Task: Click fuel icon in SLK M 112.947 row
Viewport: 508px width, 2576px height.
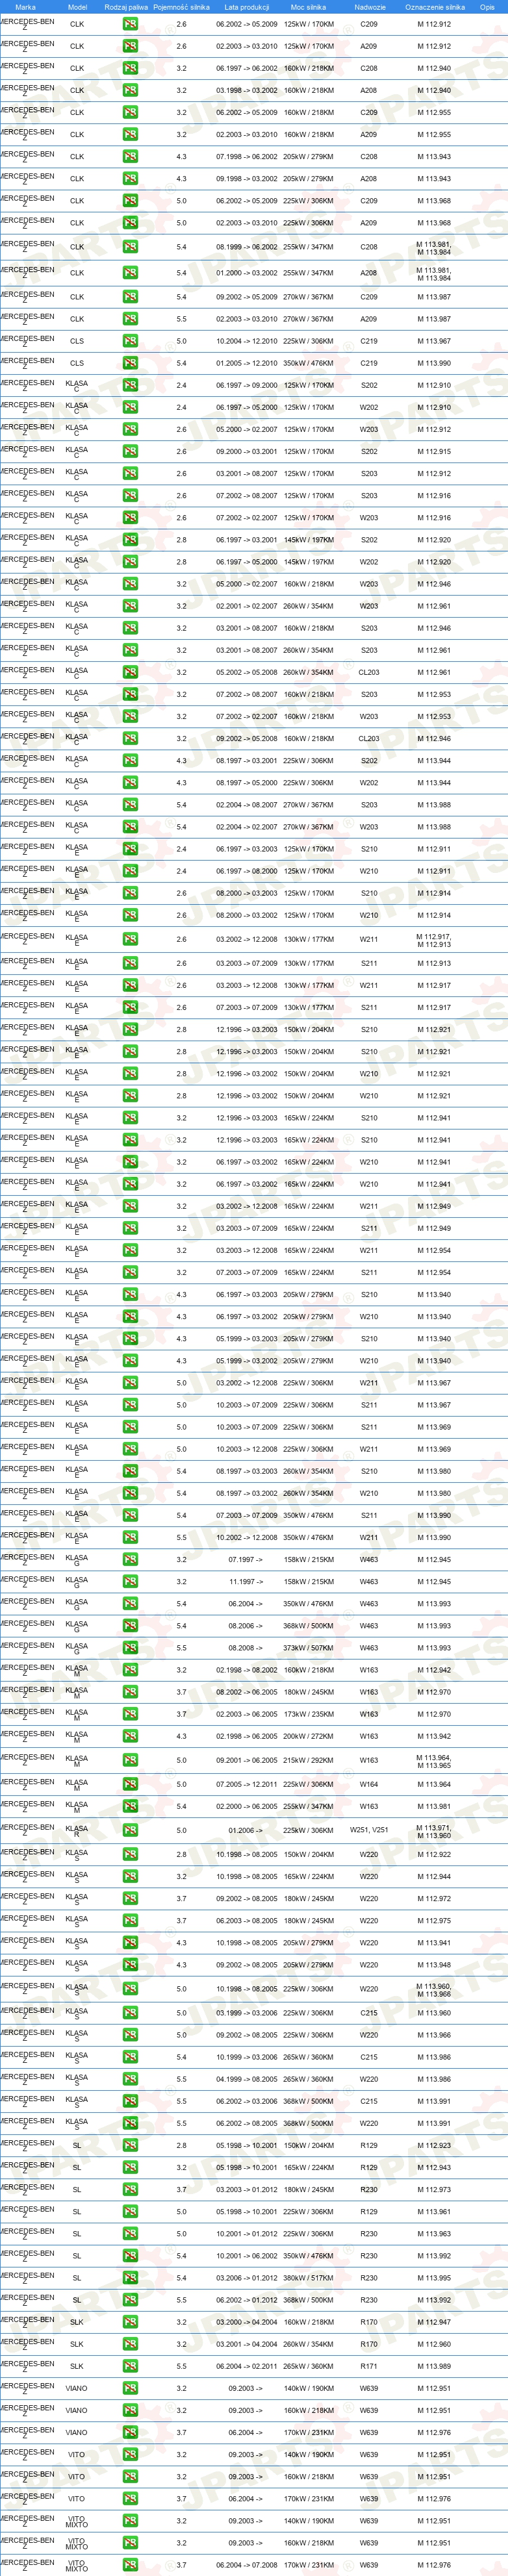Action: [x=130, y=2321]
